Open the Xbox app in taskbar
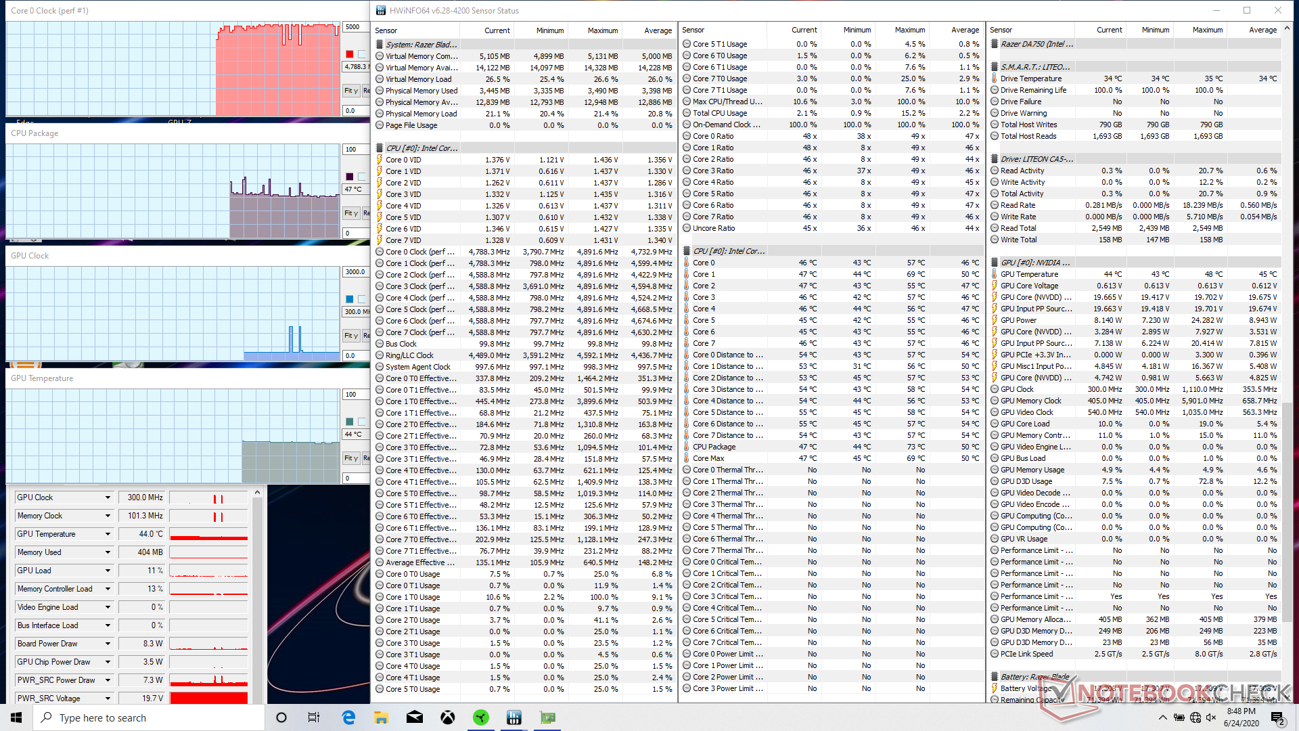This screenshot has width=1299, height=731. pos(448,717)
